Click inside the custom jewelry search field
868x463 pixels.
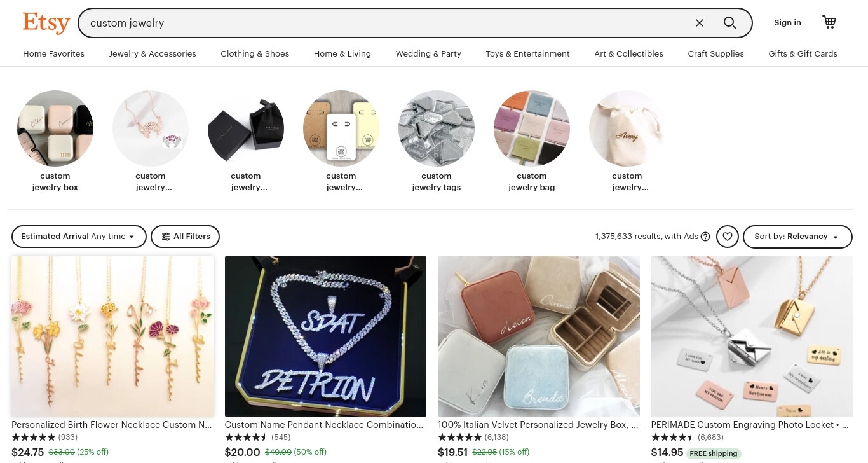(x=381, y=23)
